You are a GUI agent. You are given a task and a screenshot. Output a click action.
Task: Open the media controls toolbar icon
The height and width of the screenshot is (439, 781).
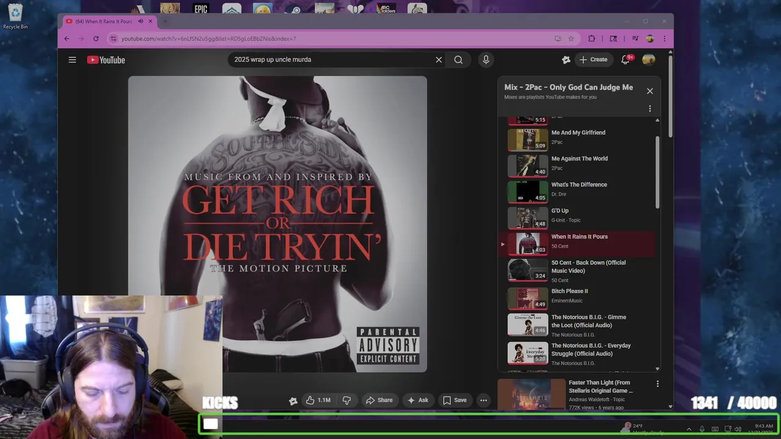point(635,38)
